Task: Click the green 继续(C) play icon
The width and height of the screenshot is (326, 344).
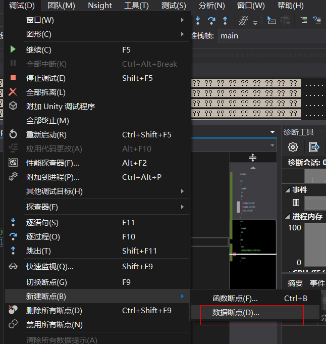Action: tap(13, 50)
